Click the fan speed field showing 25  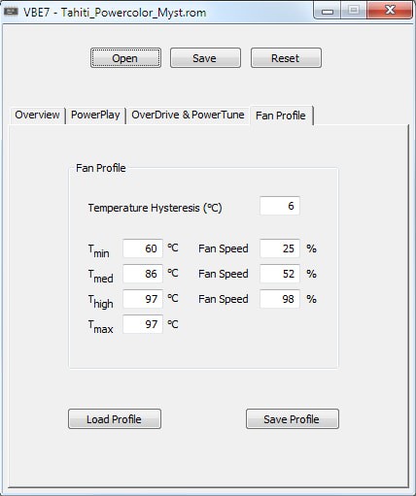pos(280,248)
